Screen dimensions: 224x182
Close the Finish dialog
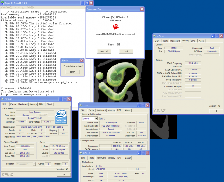point(82,60)
